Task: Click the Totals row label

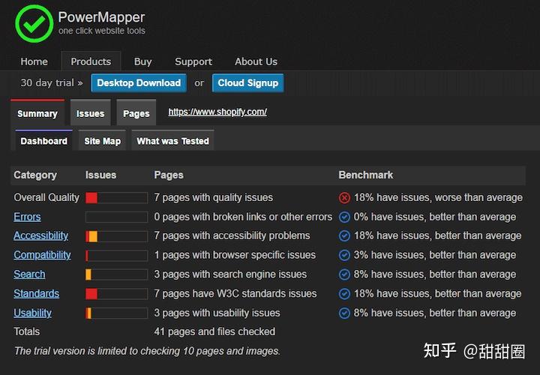Action: [x=26, y=331]
